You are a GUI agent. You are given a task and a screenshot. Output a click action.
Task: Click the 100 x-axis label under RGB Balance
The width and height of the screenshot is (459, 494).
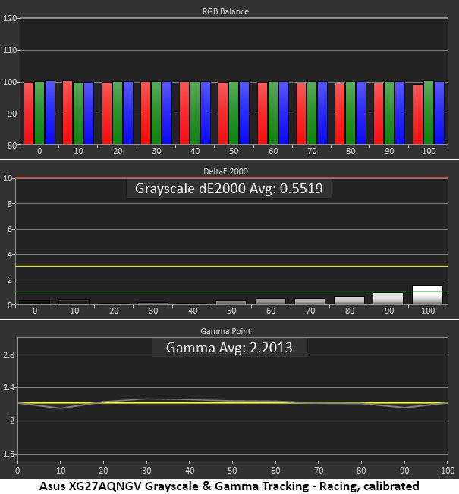(429, 151)
